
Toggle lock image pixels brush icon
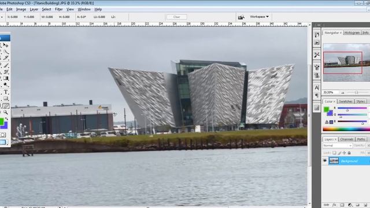point(339,153)
